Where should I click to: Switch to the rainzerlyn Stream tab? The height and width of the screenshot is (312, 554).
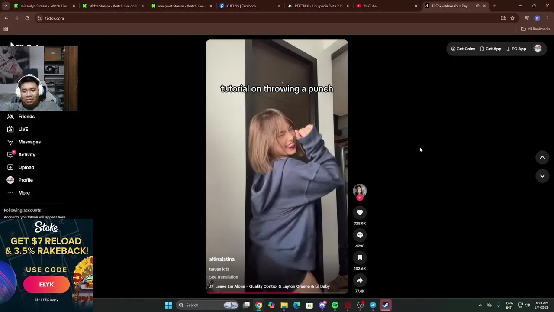43,6
